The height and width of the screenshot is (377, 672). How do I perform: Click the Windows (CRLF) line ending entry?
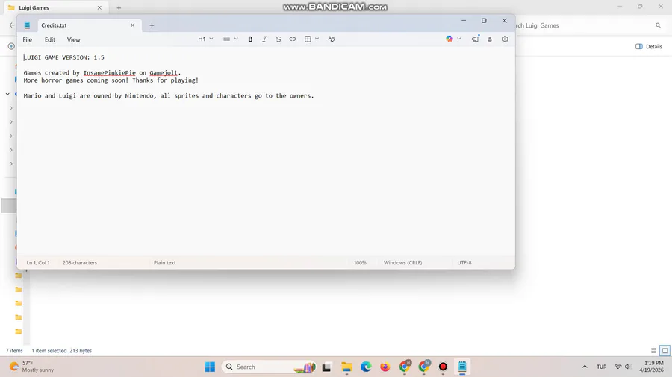[403, 263]
